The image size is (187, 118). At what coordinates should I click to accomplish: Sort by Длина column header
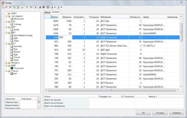click(52, 17)
